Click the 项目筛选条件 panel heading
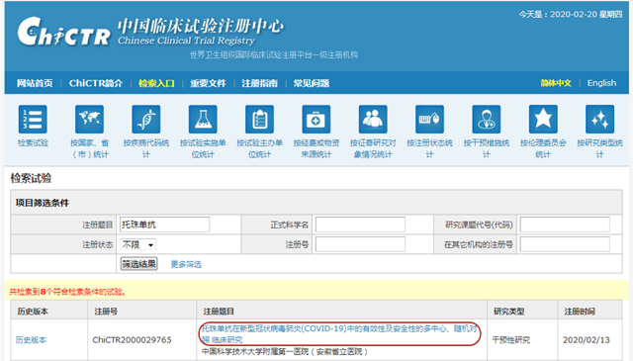The width and height of the screenshot is (633, 361). [x=43, y=203]
